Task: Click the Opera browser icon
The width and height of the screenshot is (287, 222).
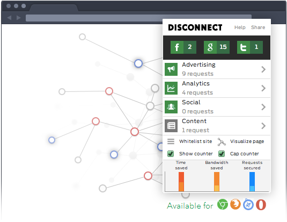Action: tap(261, 205)
